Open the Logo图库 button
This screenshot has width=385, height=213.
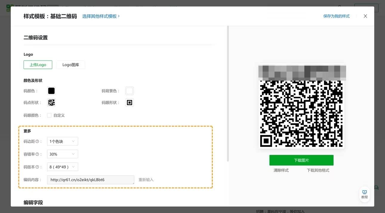tap(71, 65)
